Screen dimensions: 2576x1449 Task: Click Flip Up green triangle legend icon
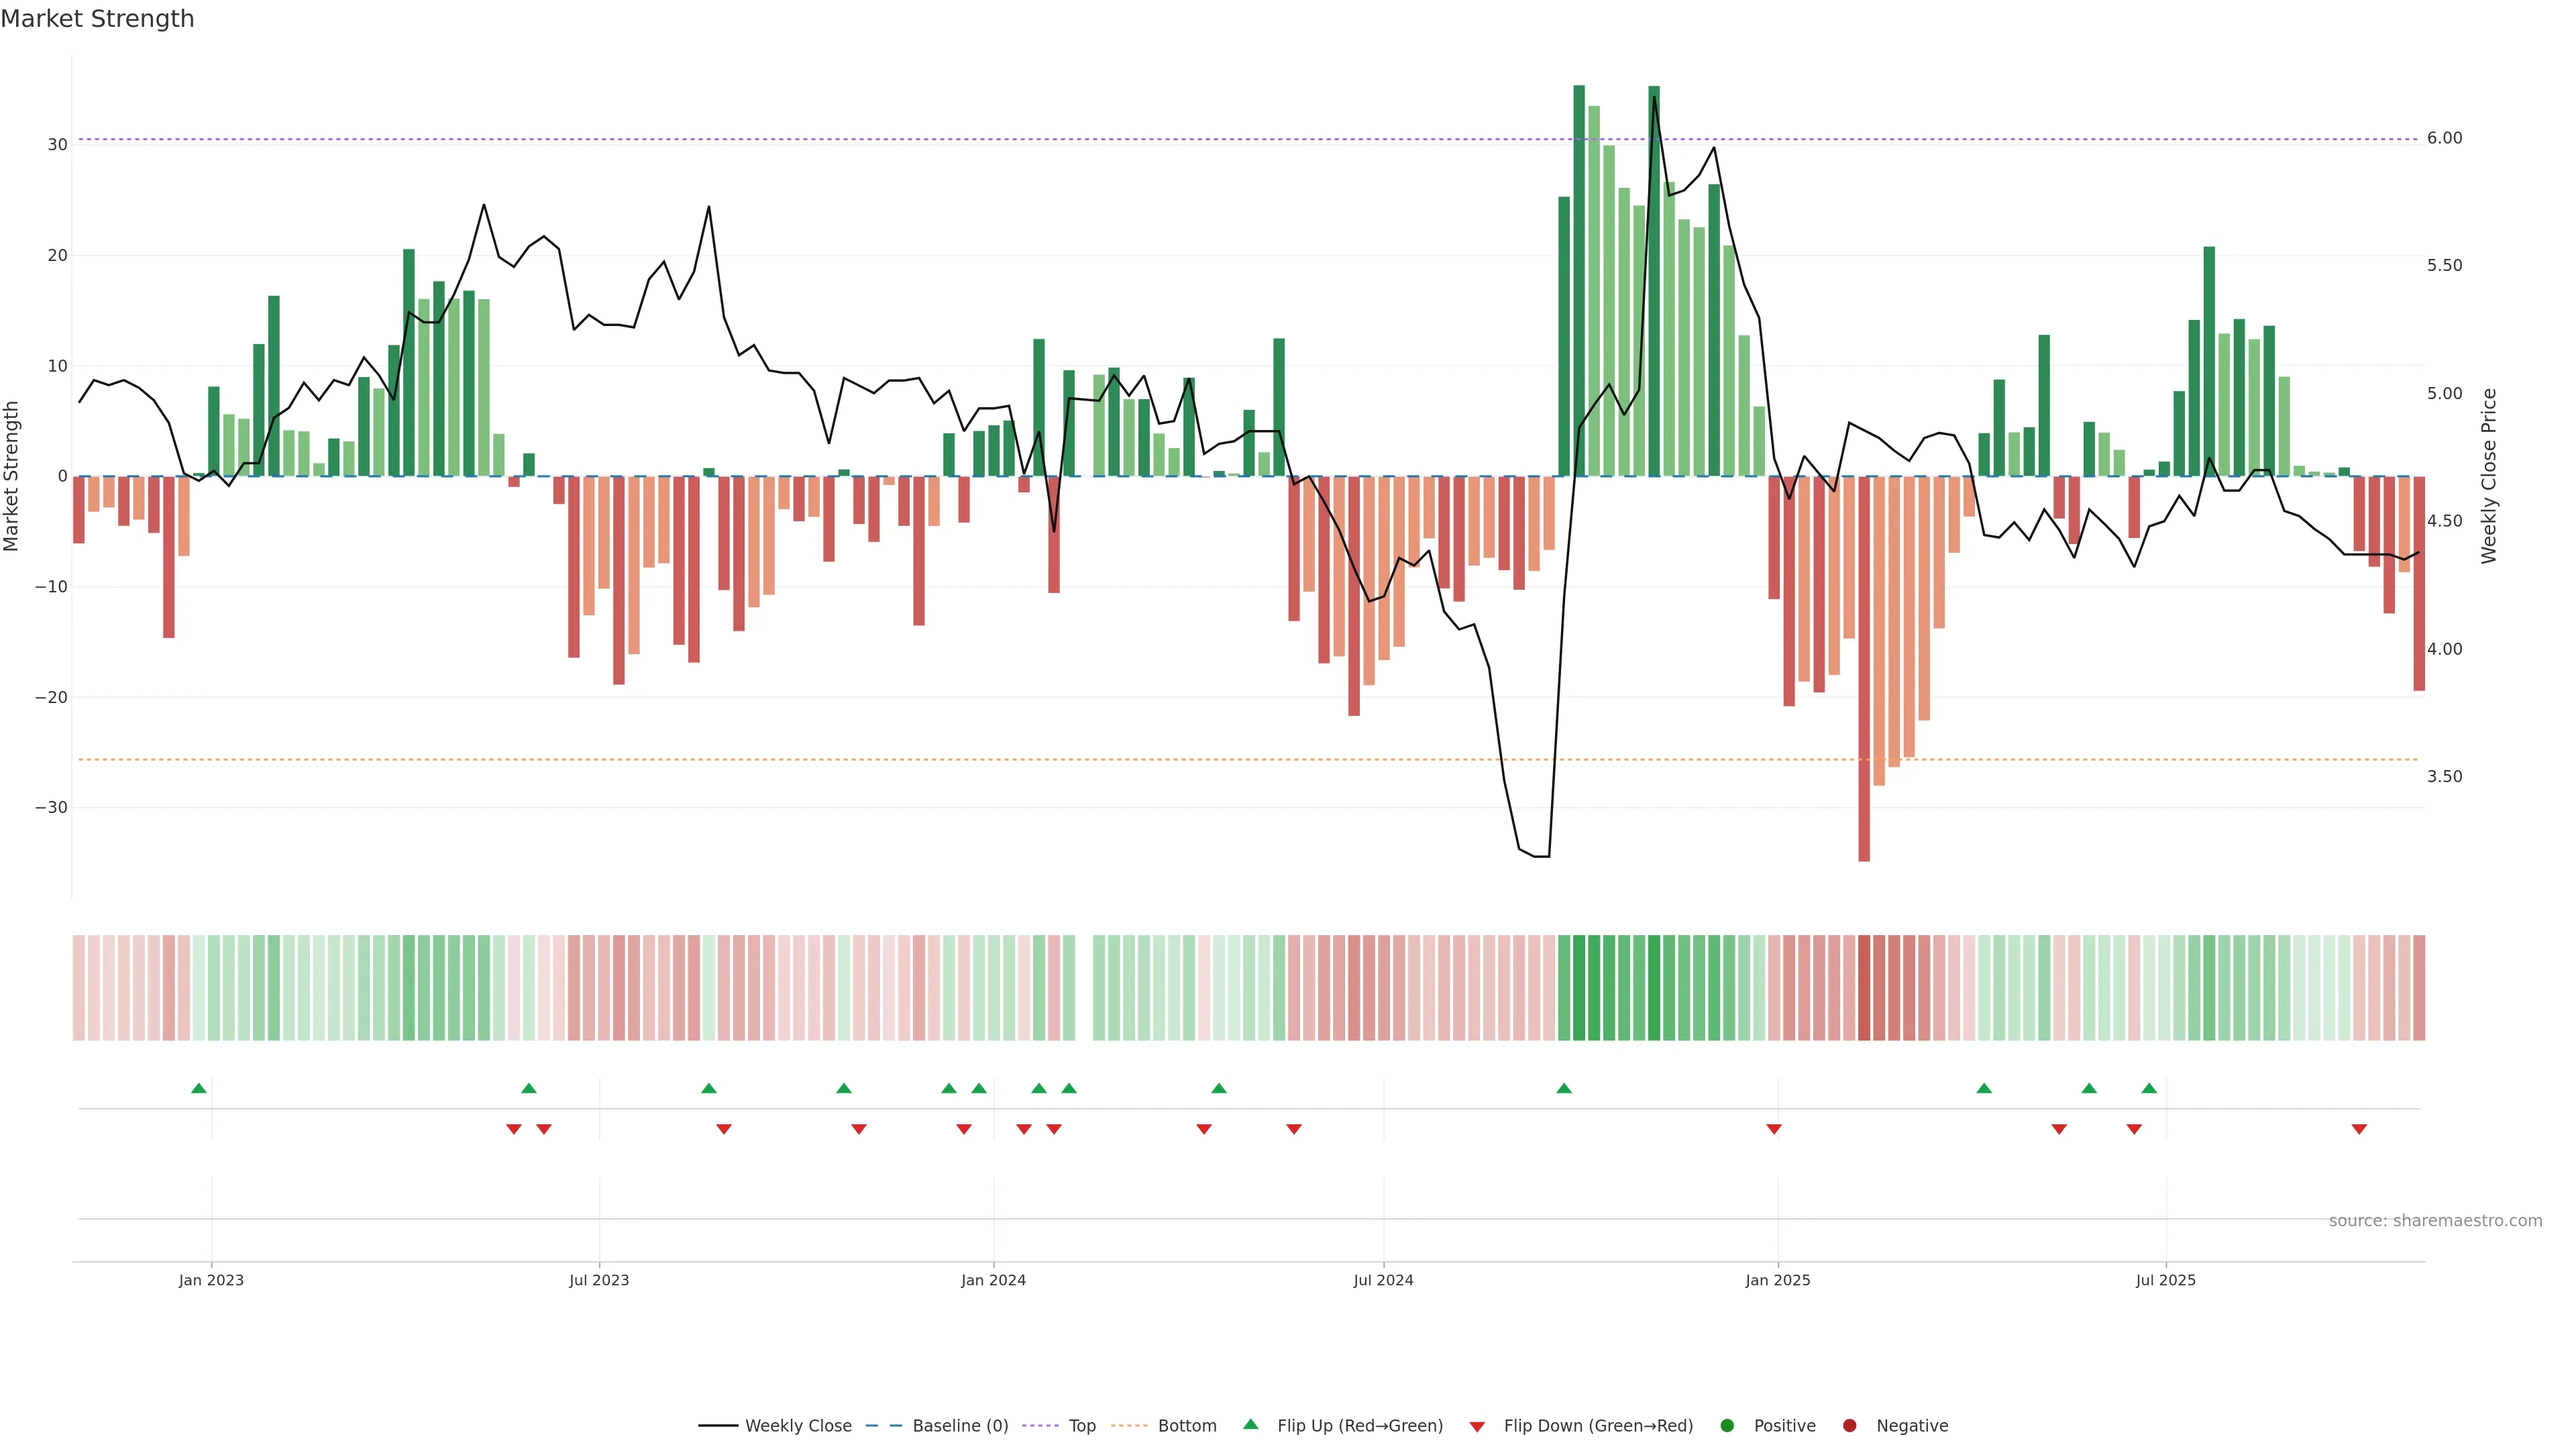click(1250, 1425)
